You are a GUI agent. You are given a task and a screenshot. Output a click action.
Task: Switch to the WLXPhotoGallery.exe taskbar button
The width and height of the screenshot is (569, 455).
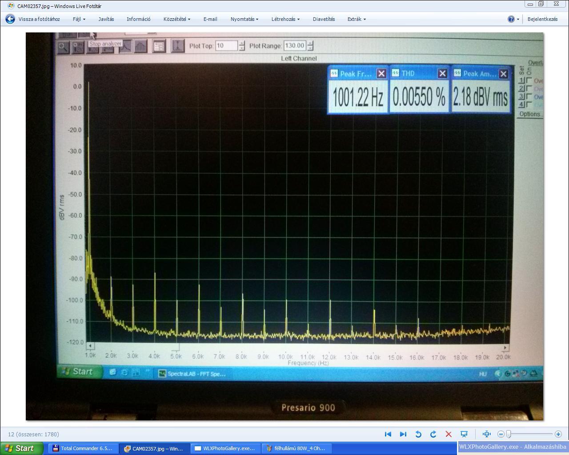(x=225, y=448)
